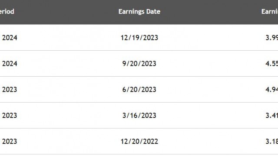Click the partially visible Period column header

[7, 12]
